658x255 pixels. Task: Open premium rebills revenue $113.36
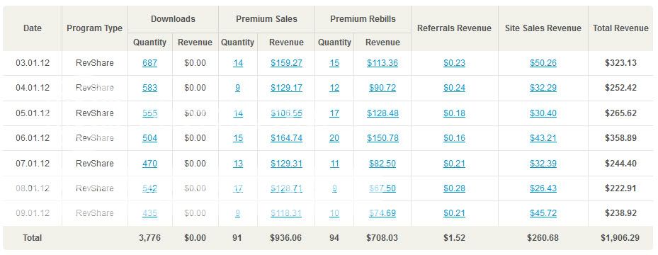coord(382,63)
